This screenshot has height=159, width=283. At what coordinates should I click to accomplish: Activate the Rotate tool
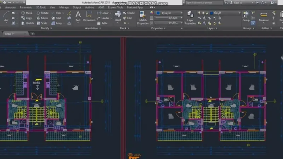tap(42, 13)
